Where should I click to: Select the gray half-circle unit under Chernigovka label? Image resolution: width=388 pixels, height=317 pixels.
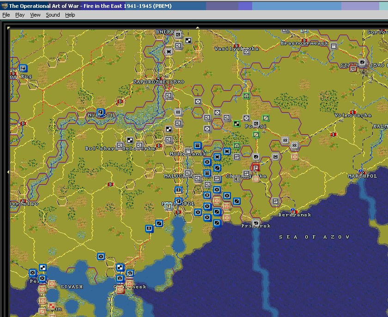pos(237,179)
